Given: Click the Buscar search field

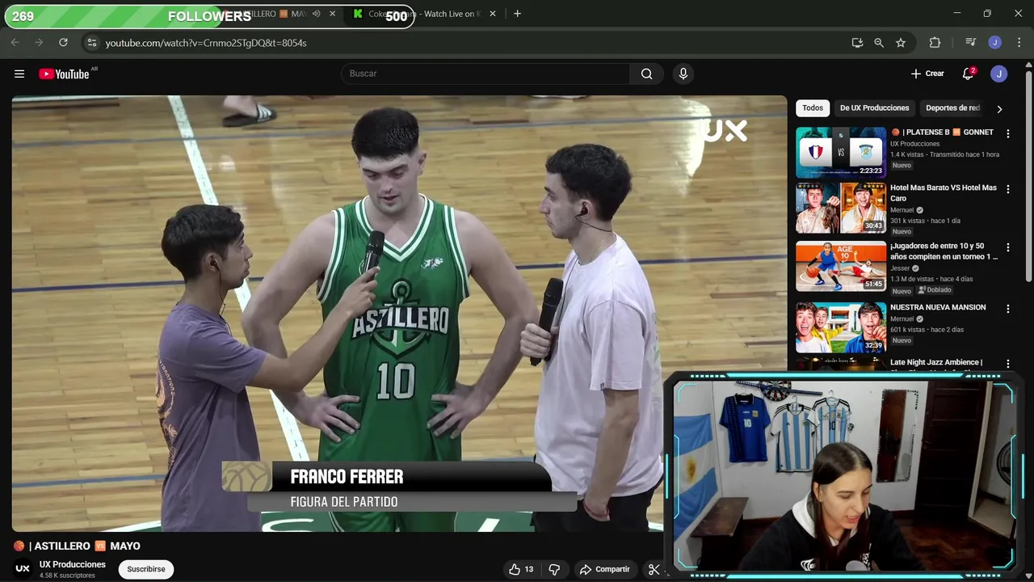Looking at the screenshot, I should pos(485,74).
